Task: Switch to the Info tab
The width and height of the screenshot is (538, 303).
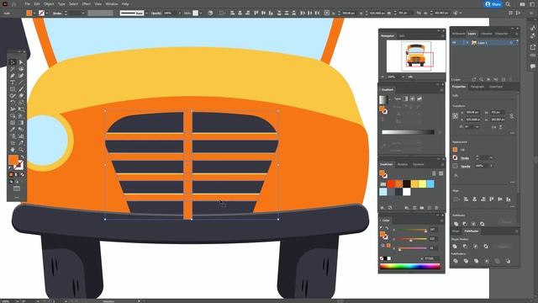Action: point(402,35)
